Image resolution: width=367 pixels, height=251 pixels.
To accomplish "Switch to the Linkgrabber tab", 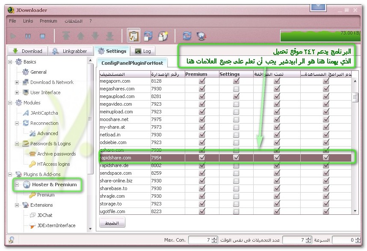I will tap(70, 51).
